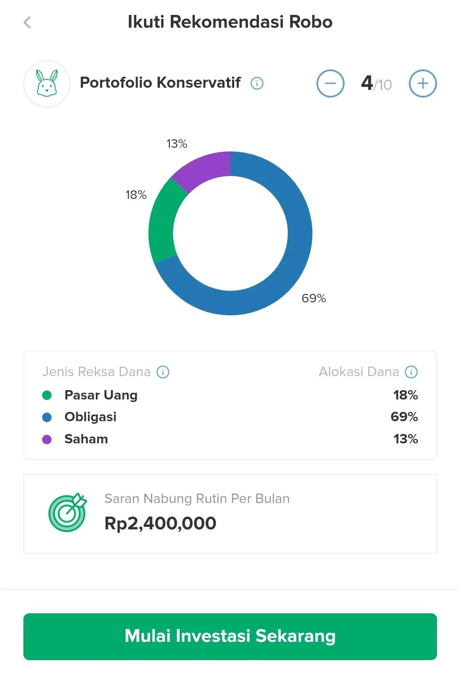Click the Pasar Uang fund type label
Image resolution: width=460 pixels, height=681 pixels.
101,395
